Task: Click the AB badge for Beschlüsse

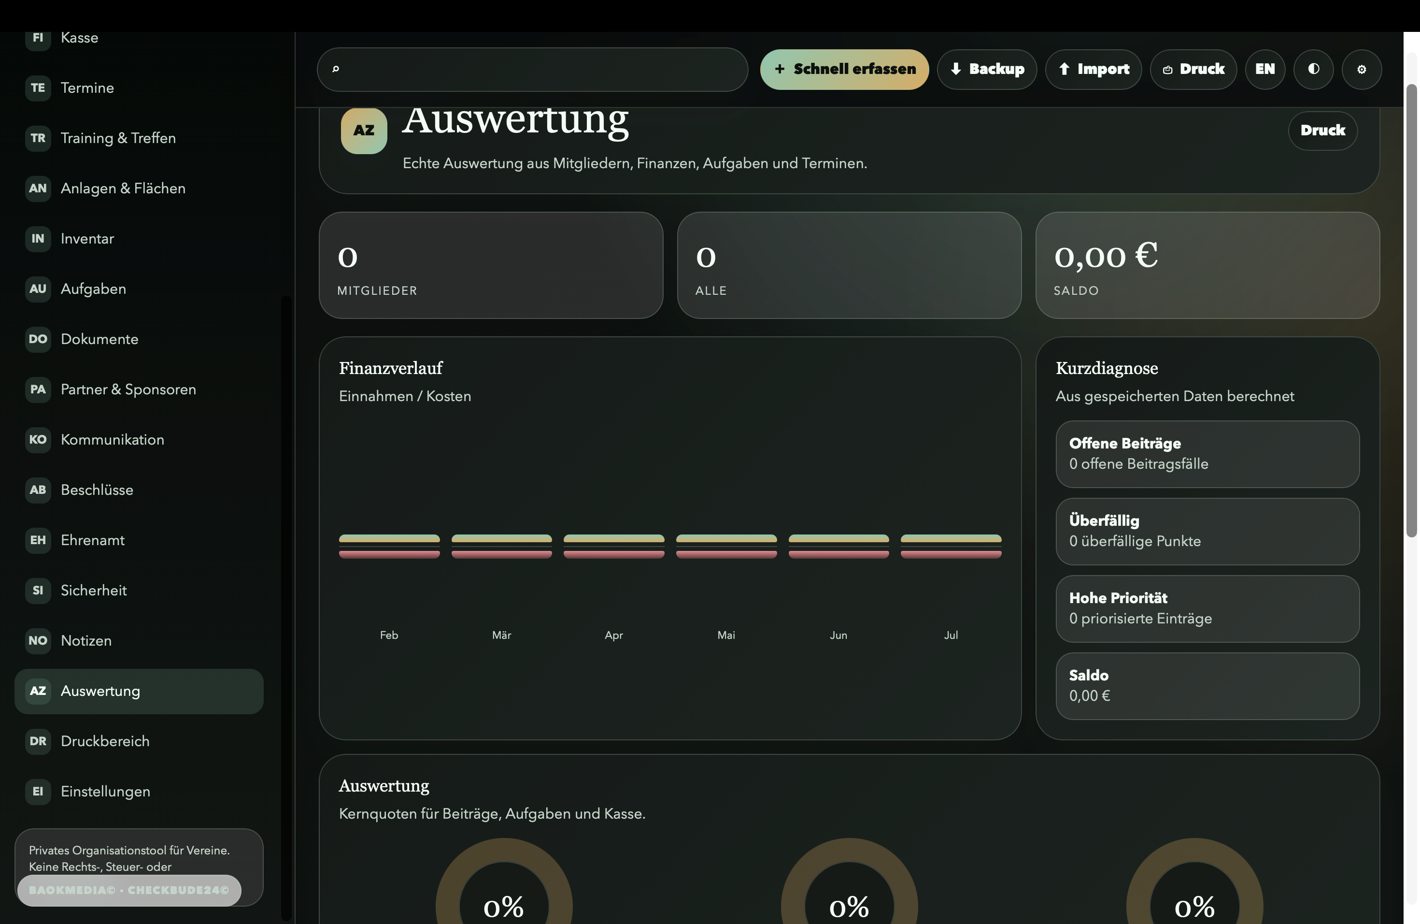Action: click(38, 490)
